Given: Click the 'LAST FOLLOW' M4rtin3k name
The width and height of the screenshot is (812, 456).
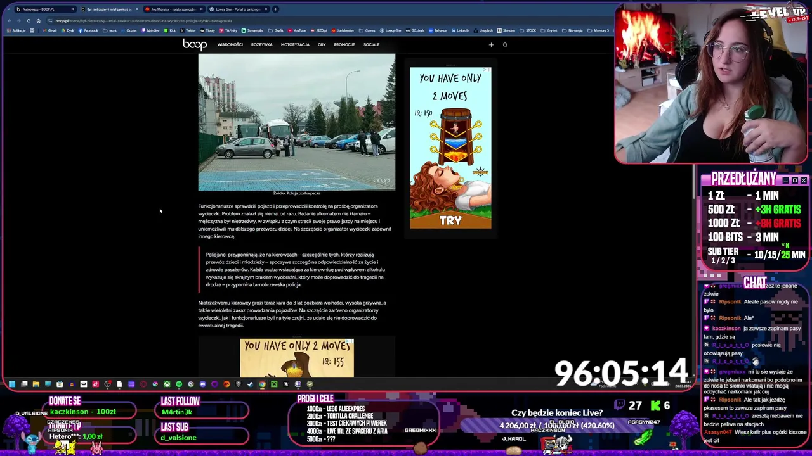Looking at the screenshot, I should 176,412.
